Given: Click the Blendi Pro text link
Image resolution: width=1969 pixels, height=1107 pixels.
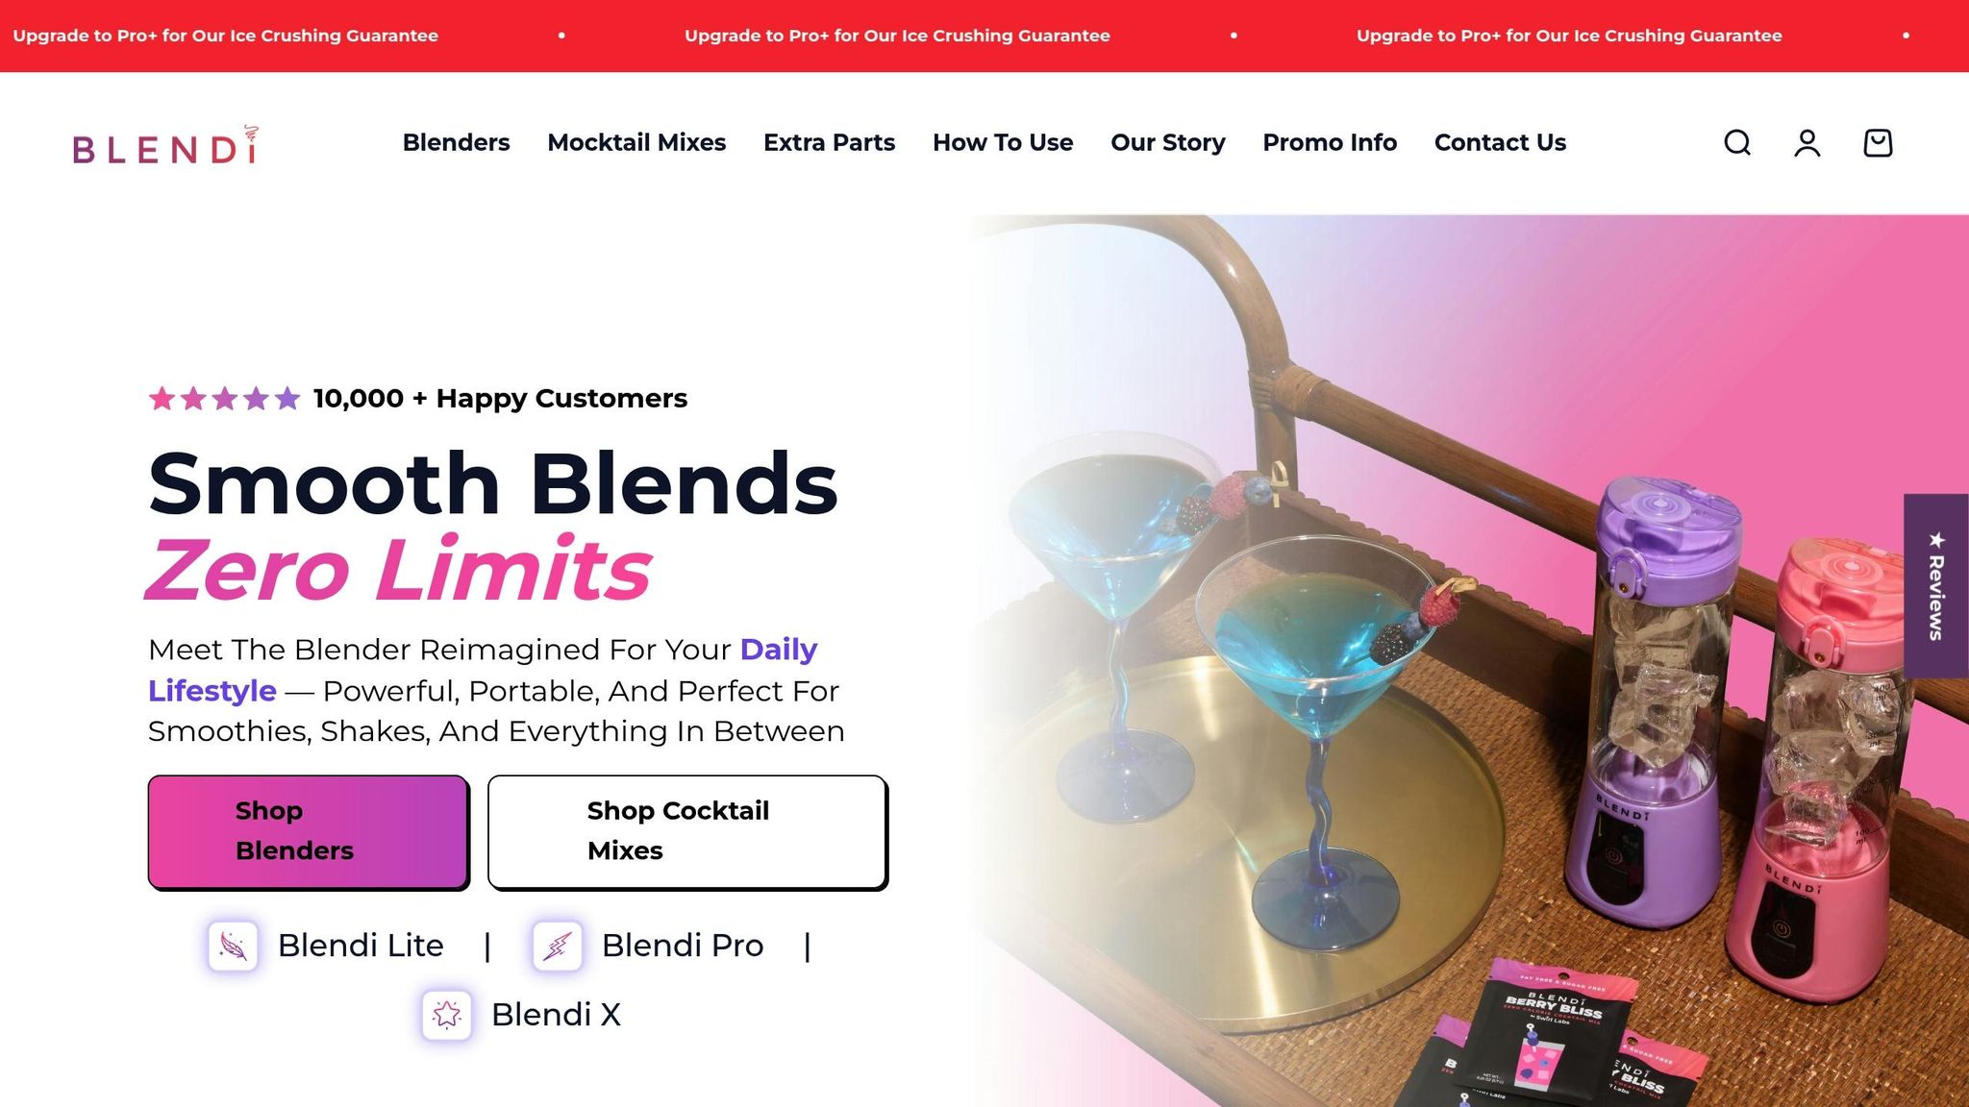Looking at the screenshot, I should [683, 946].
